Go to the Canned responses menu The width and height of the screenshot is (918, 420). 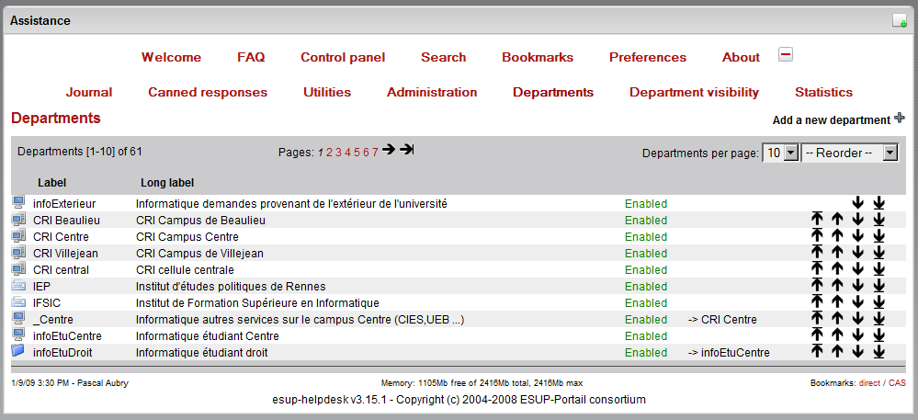[208, 92]
